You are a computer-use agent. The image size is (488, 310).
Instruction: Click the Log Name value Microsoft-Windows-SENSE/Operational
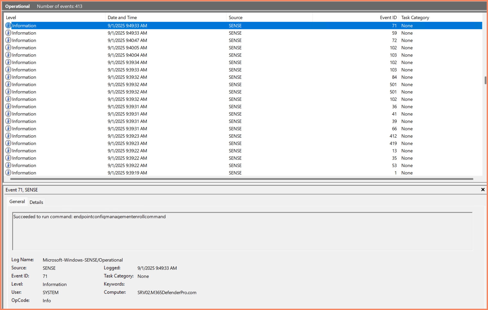pos(83,260)
